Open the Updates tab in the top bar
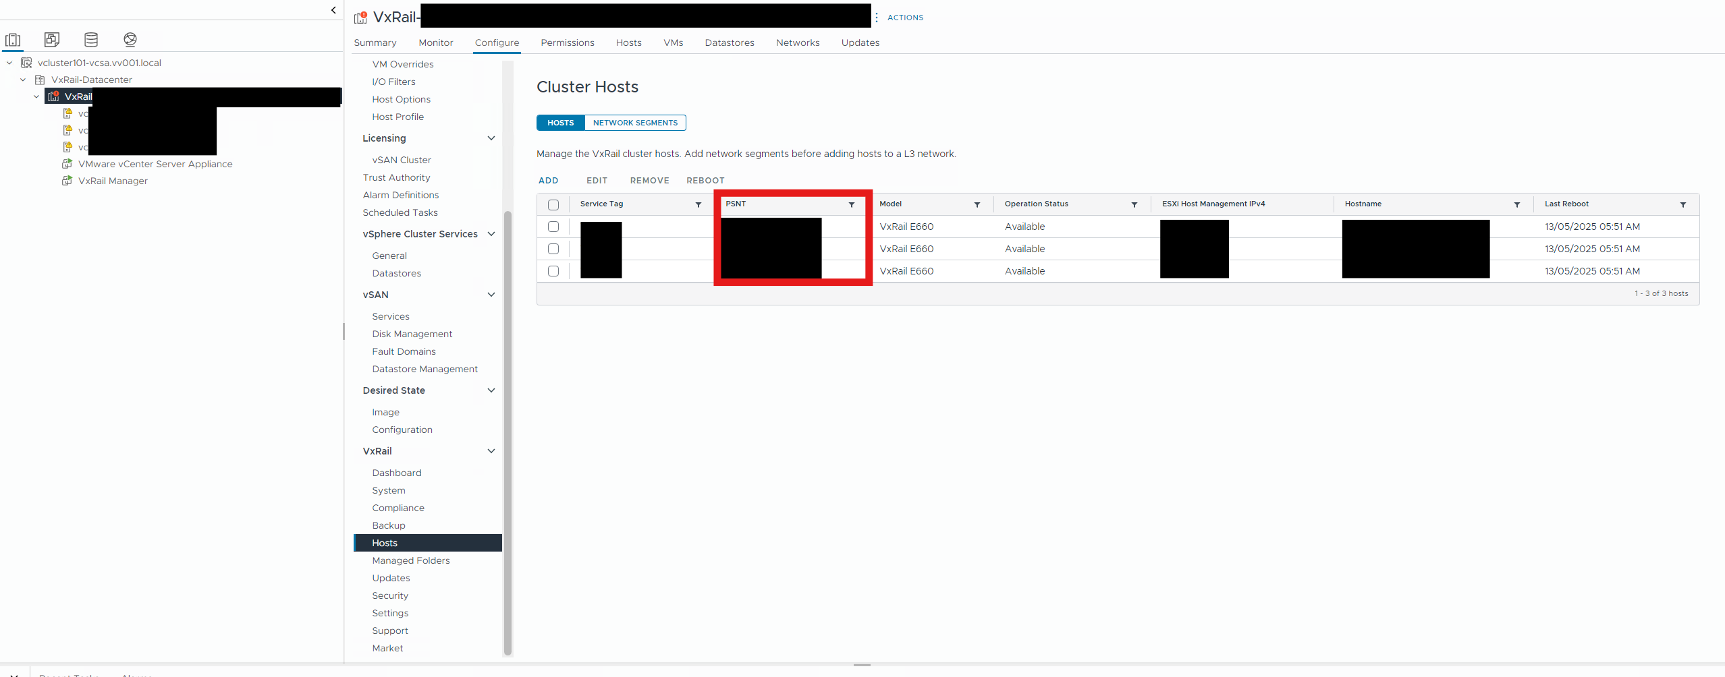The width and height of the screenshot is (1725, 677). [x=860, y=42]
